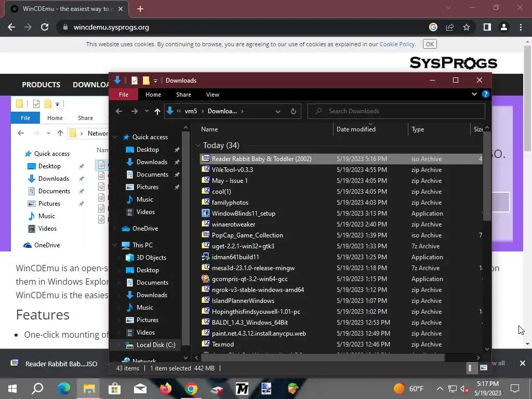The width and height of the screenshot is (532, 399).
Task: Select gcompris-qt-3.2-win64-gcc application icon
Action: tap(206, 278)
